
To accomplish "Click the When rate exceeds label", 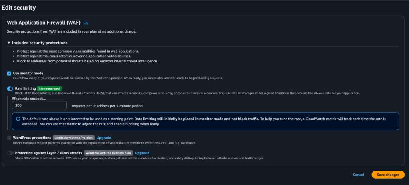I will pyautogui.click(x=29, y=98).
